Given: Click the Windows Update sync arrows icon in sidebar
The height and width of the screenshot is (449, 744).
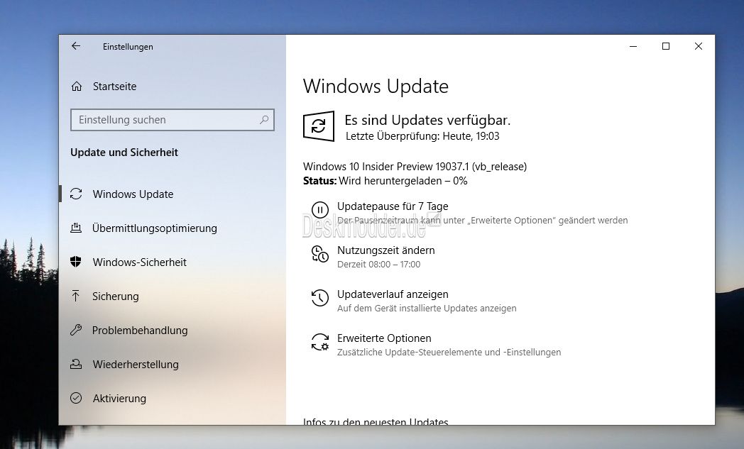Looking at the screenshot, I should click(76, 194).
